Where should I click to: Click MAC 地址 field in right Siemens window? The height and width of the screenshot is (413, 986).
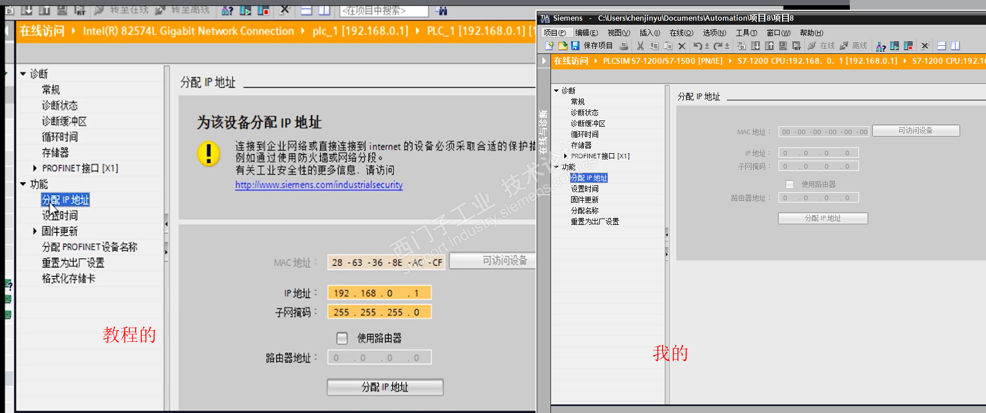click(825, 132)
